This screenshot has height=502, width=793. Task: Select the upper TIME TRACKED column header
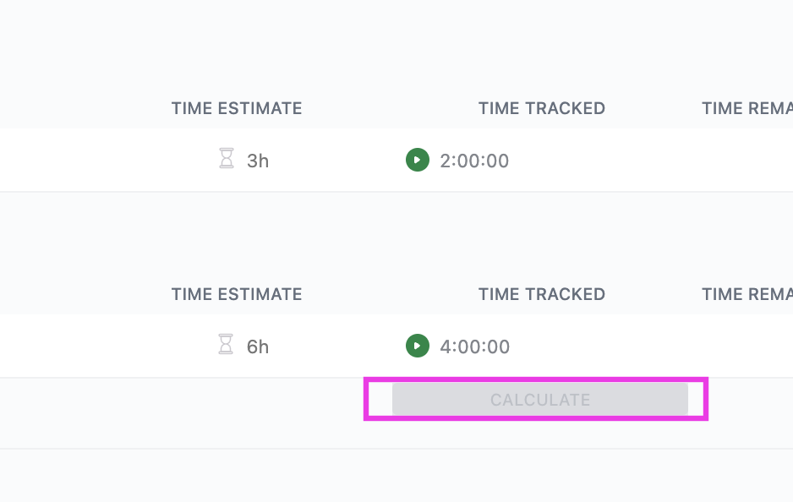tap(542, 108)
